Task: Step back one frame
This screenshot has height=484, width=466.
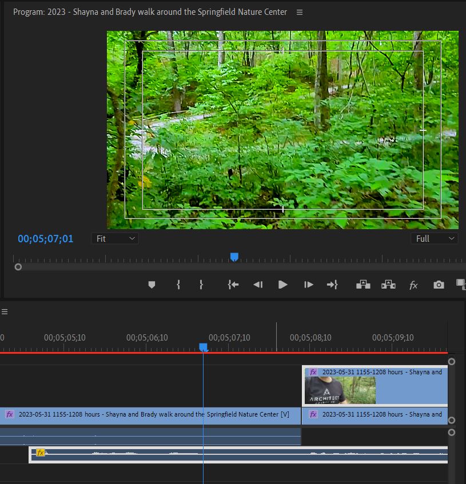Action: (x=258, y=285)
